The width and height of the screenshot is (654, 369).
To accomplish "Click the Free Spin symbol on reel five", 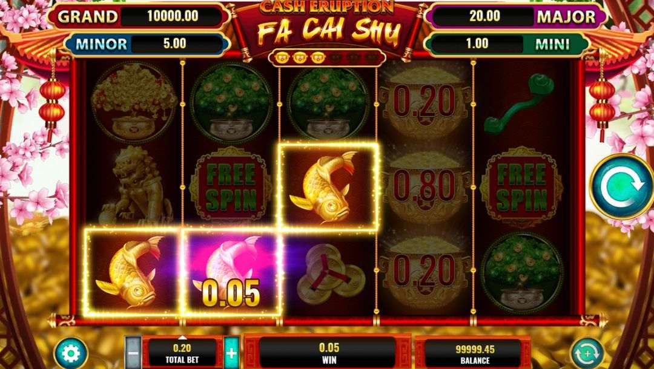I will (x=521, y=186).
